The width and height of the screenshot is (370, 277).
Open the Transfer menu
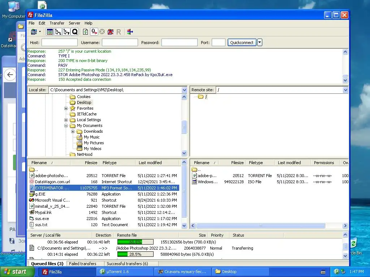pyautogui.click(x=57, y=23)
